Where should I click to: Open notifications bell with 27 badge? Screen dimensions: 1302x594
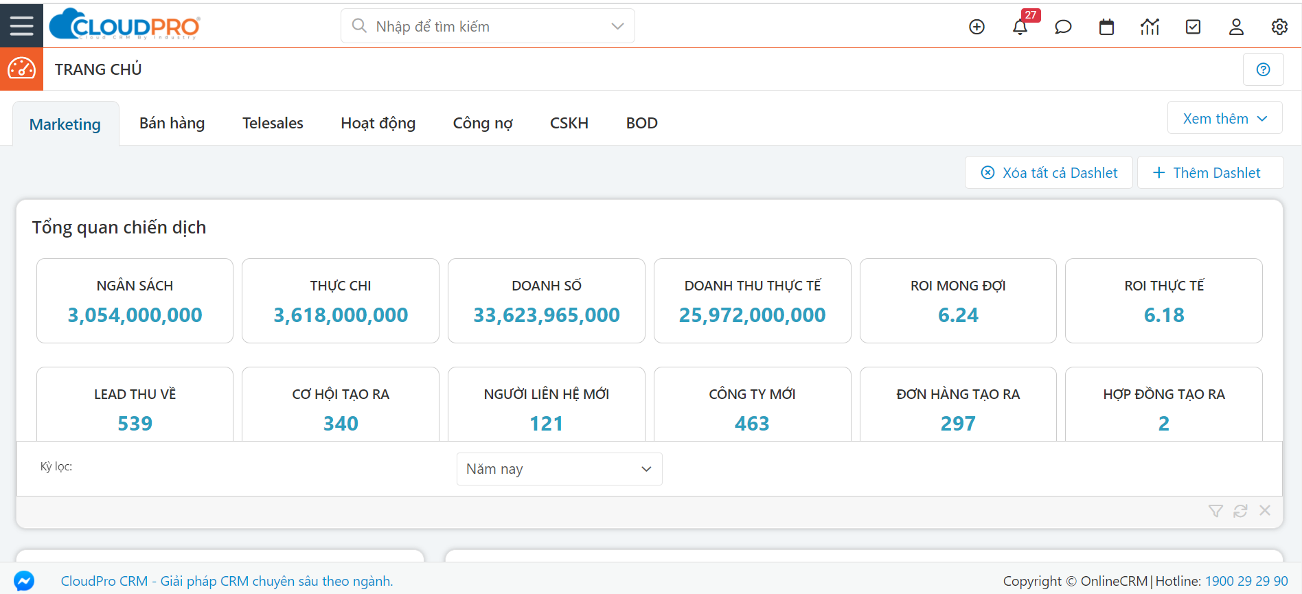tap(1020, 26)
